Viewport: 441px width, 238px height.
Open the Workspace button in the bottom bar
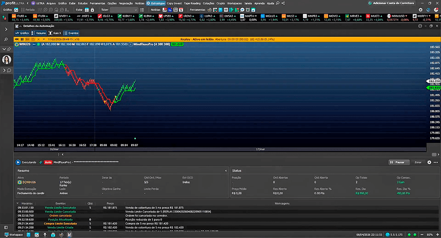(x=14, y=235)
